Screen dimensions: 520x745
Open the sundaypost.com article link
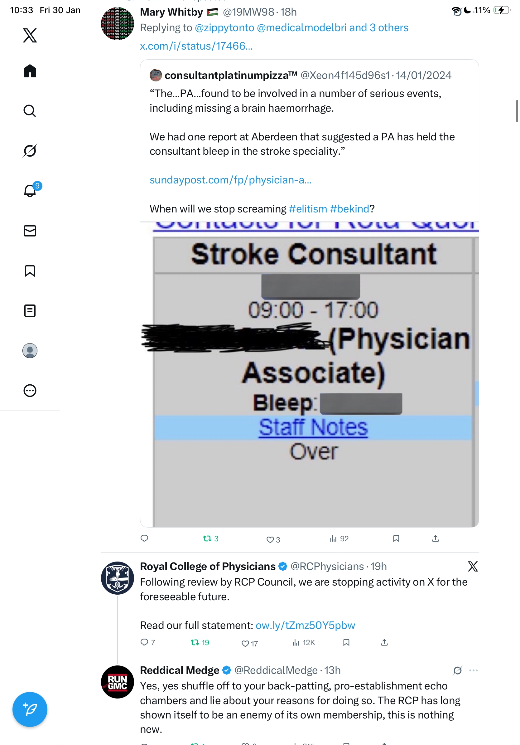tap(230, 180)
